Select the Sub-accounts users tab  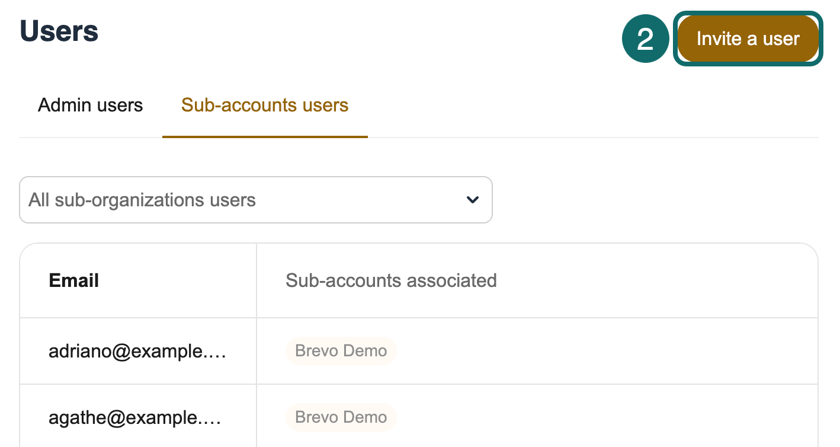coord(264,106)
